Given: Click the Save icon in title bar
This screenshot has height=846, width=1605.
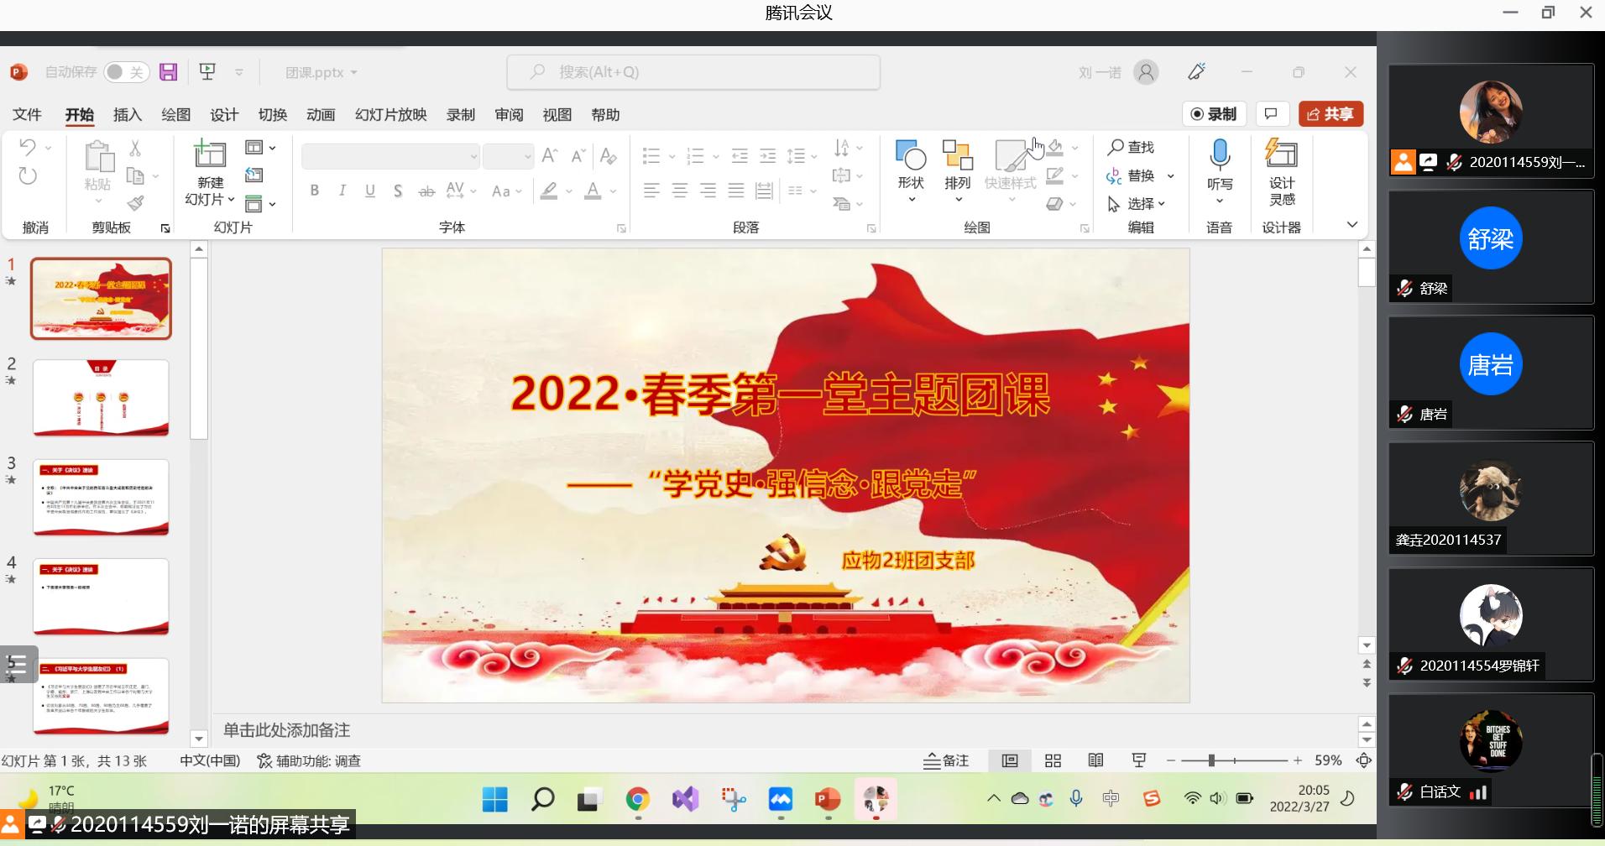Looking at the screenshot, I should coord(169,72).
